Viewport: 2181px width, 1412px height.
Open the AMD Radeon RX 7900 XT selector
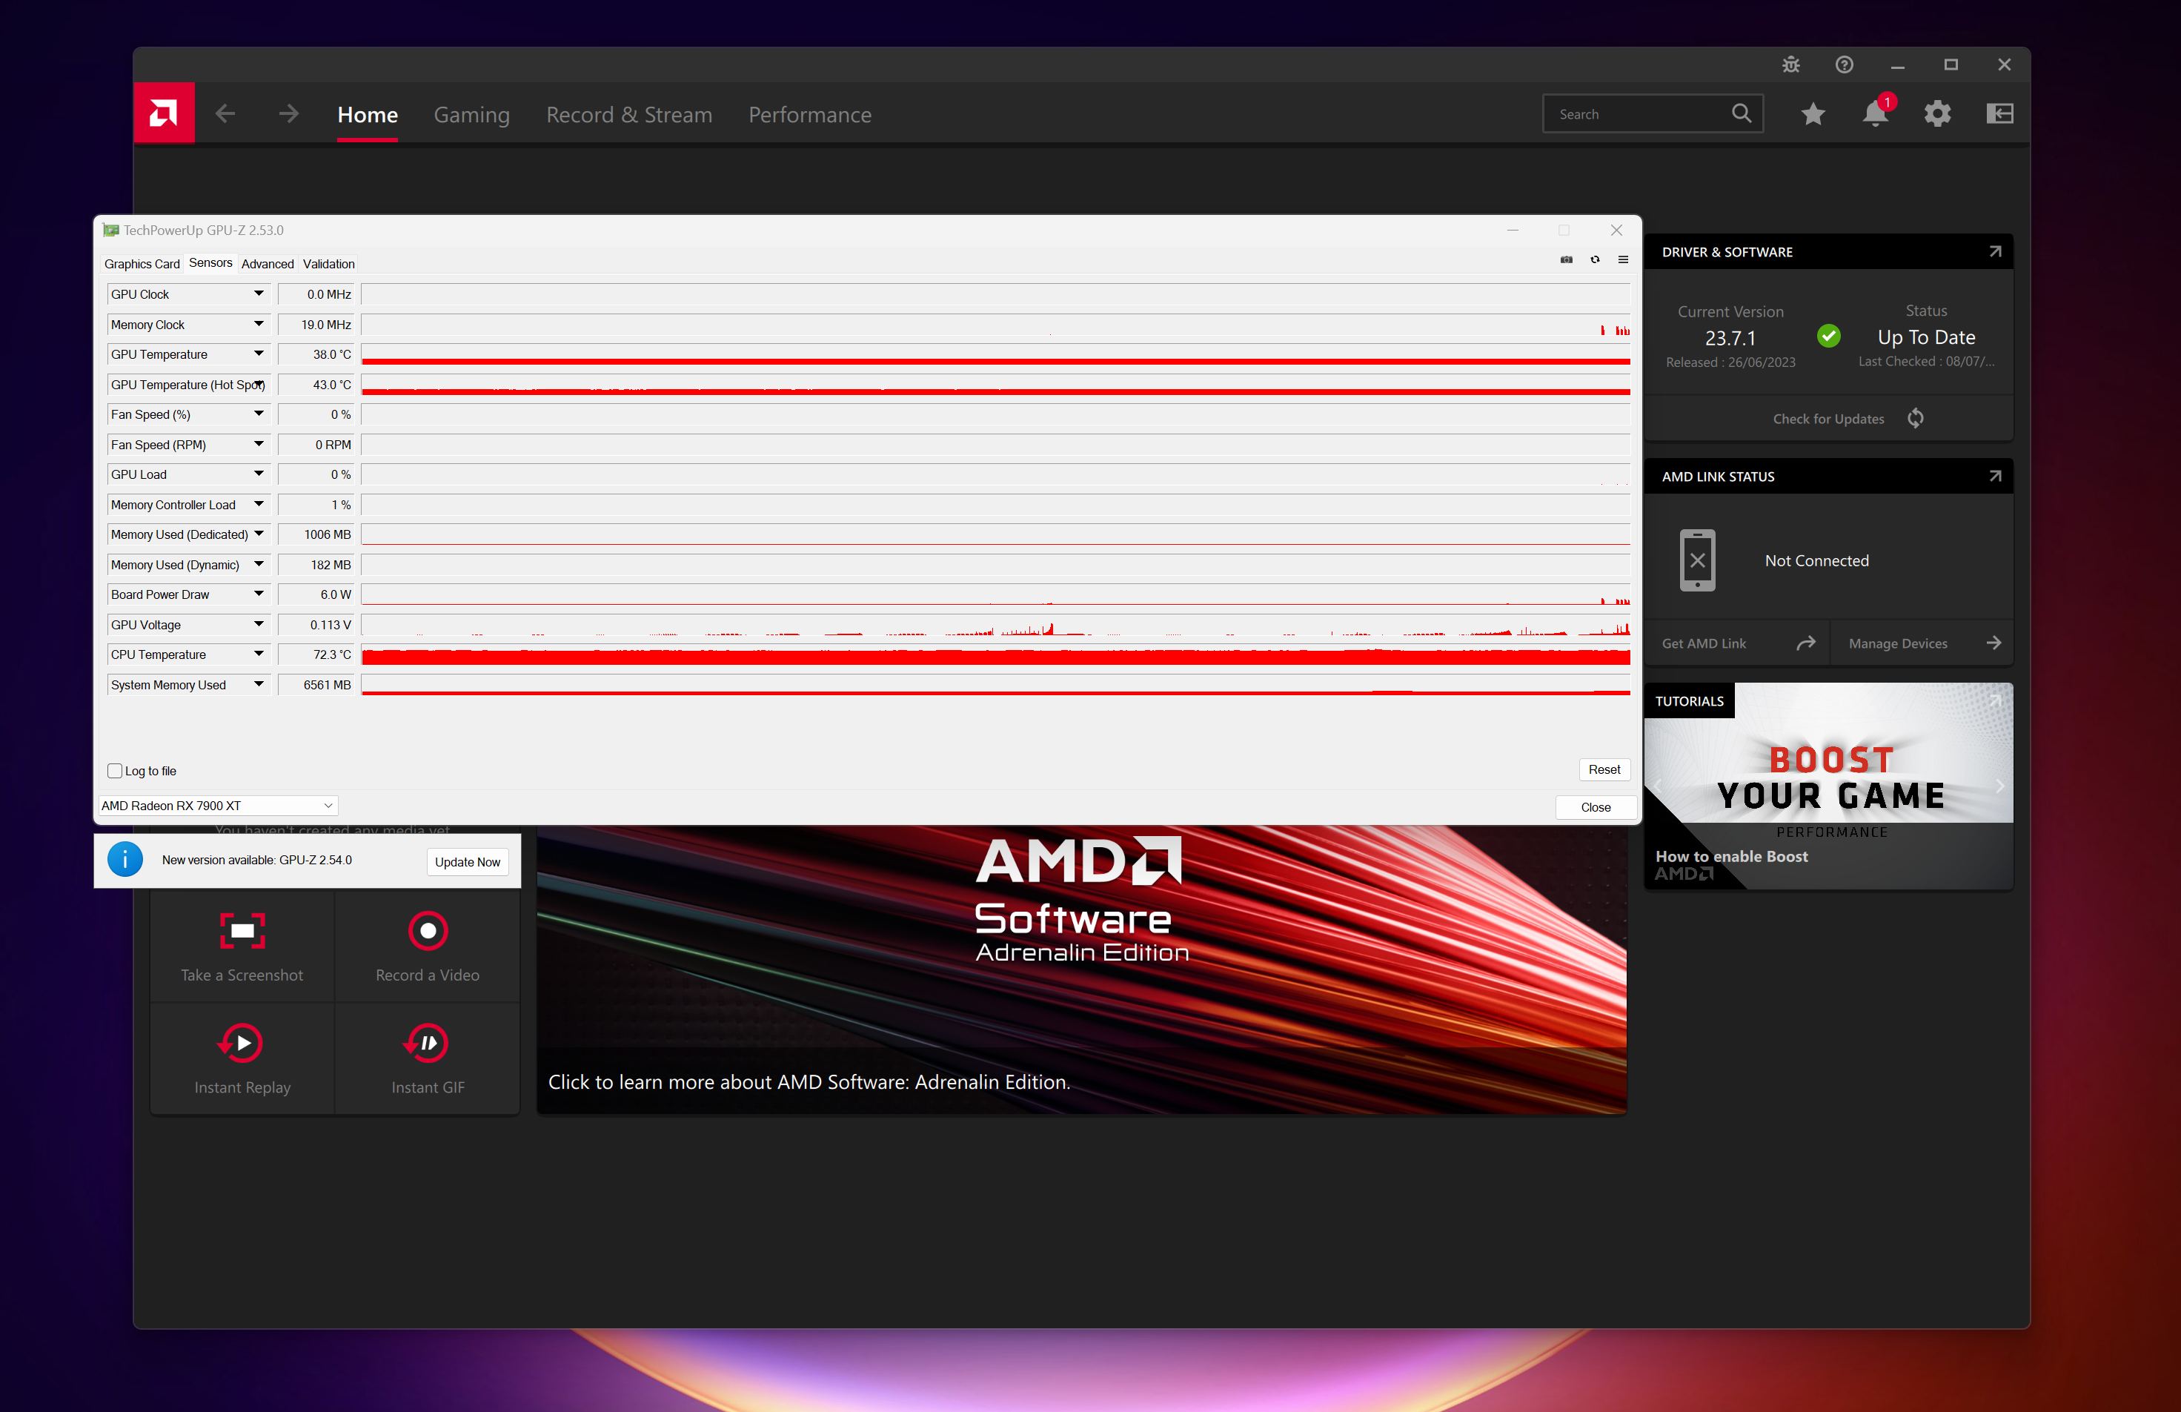click(217, 806)
